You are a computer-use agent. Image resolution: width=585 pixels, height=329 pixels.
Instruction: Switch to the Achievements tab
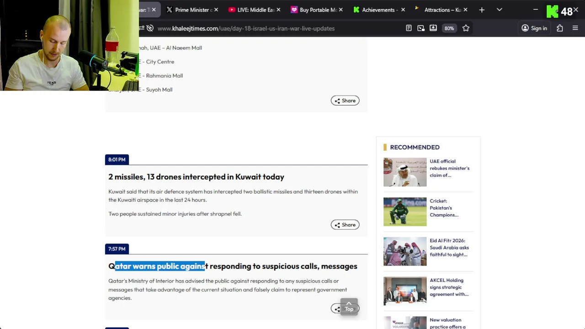pyautogui.click(x=379, y=10)
